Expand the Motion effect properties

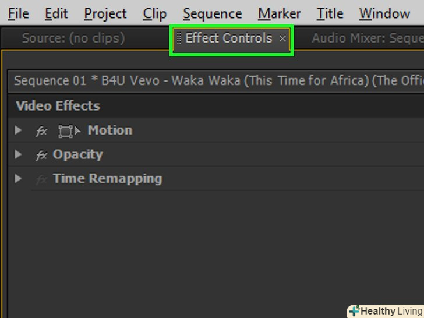19,130
